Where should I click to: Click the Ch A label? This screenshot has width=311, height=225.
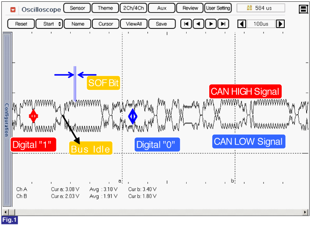22,189
